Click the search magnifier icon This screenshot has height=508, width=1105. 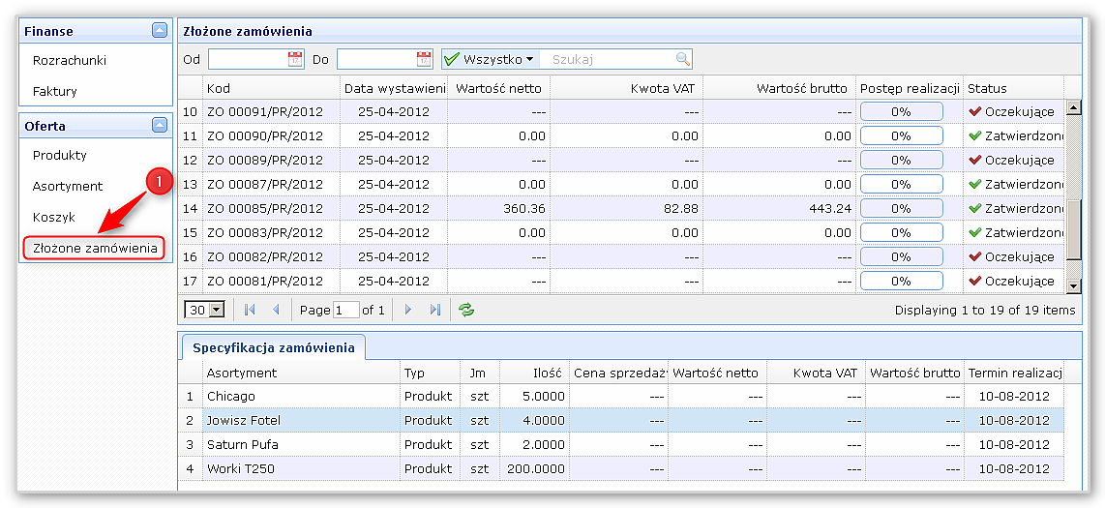(x=683, y=60)
